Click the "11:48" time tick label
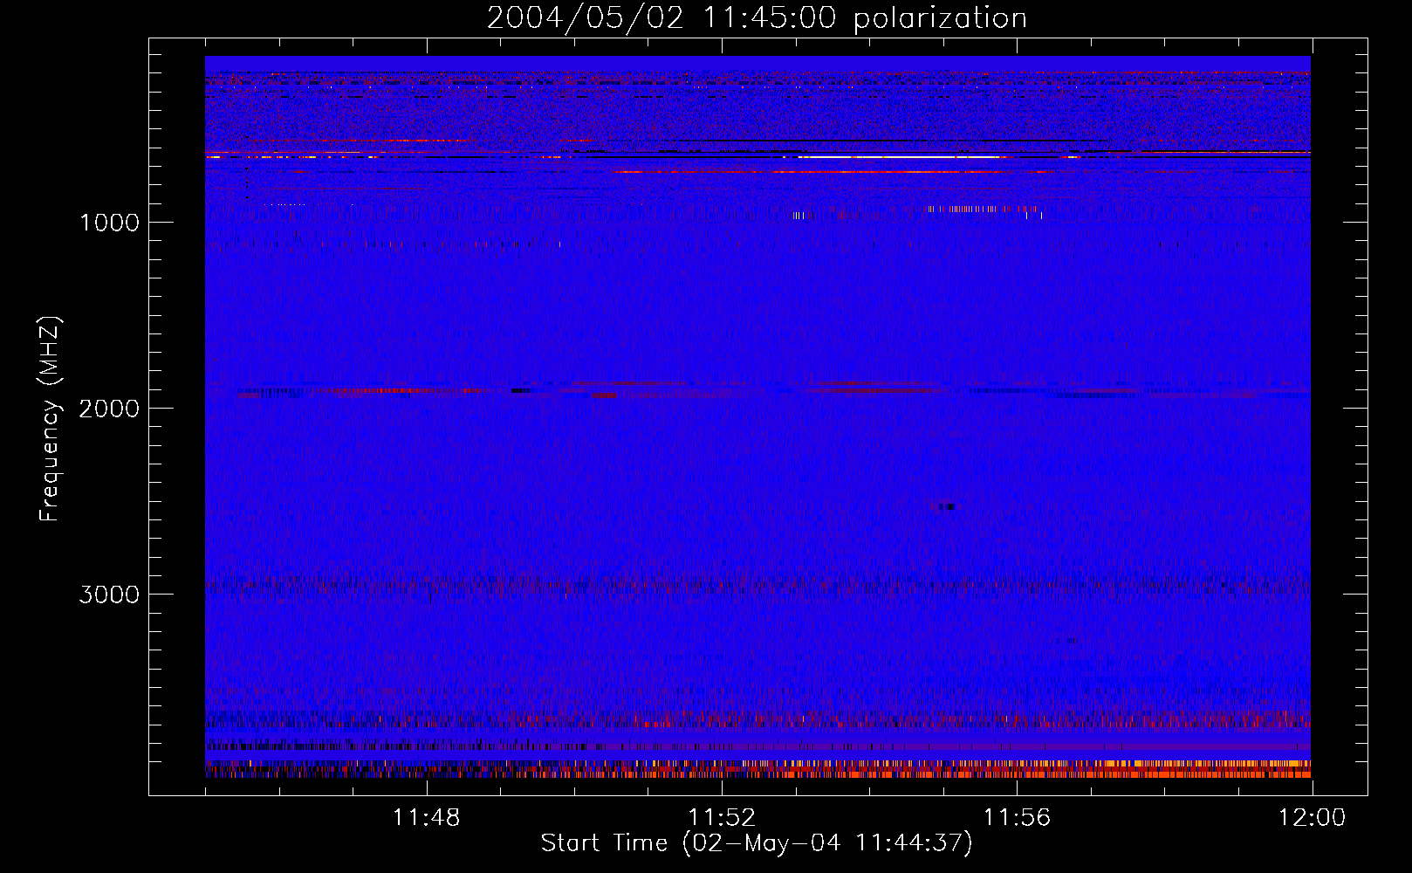The image size is (1412, 873). (x=426, y=818)
